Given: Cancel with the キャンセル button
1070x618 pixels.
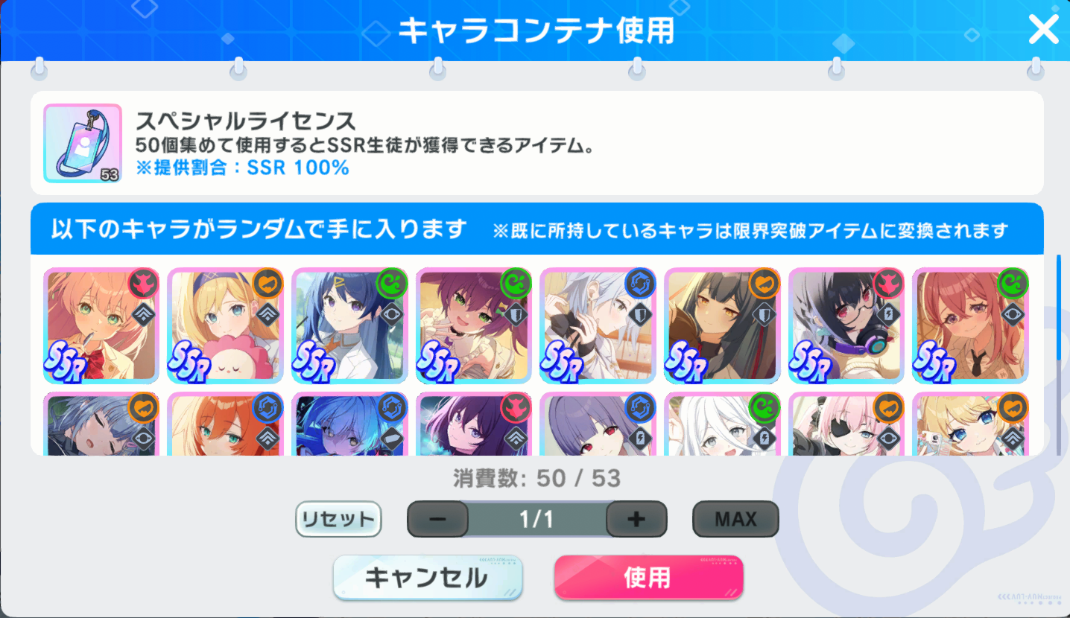Looking at the screenshot, I should tap(427, 577).
